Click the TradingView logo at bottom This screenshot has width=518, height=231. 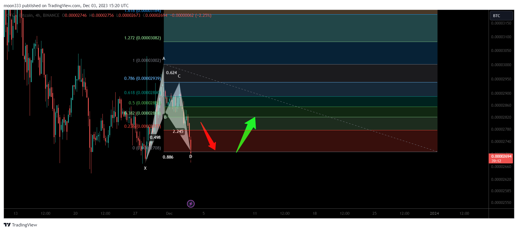[x=20, y=225]
